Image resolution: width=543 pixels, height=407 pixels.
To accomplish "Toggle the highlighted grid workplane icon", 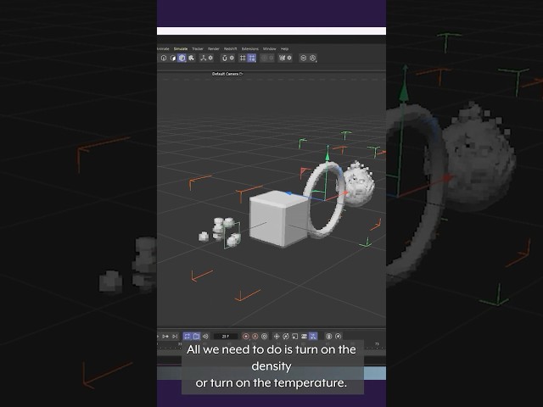I will coord(252,59).
